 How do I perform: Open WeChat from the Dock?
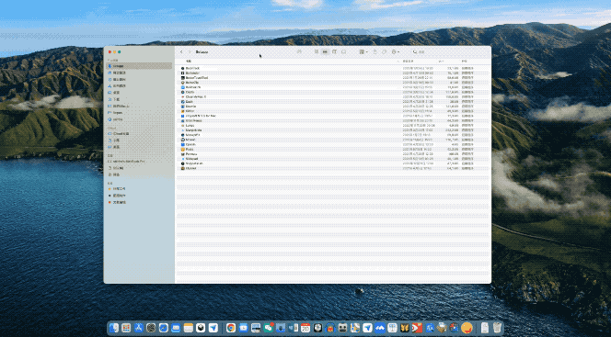(268, 328)
